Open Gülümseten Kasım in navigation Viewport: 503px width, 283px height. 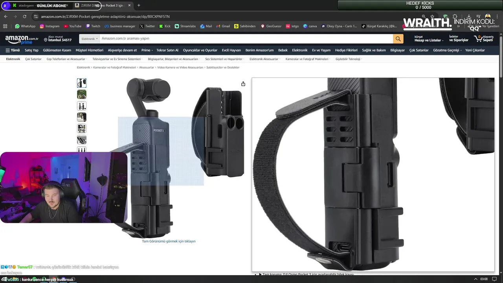coord(57,50)
